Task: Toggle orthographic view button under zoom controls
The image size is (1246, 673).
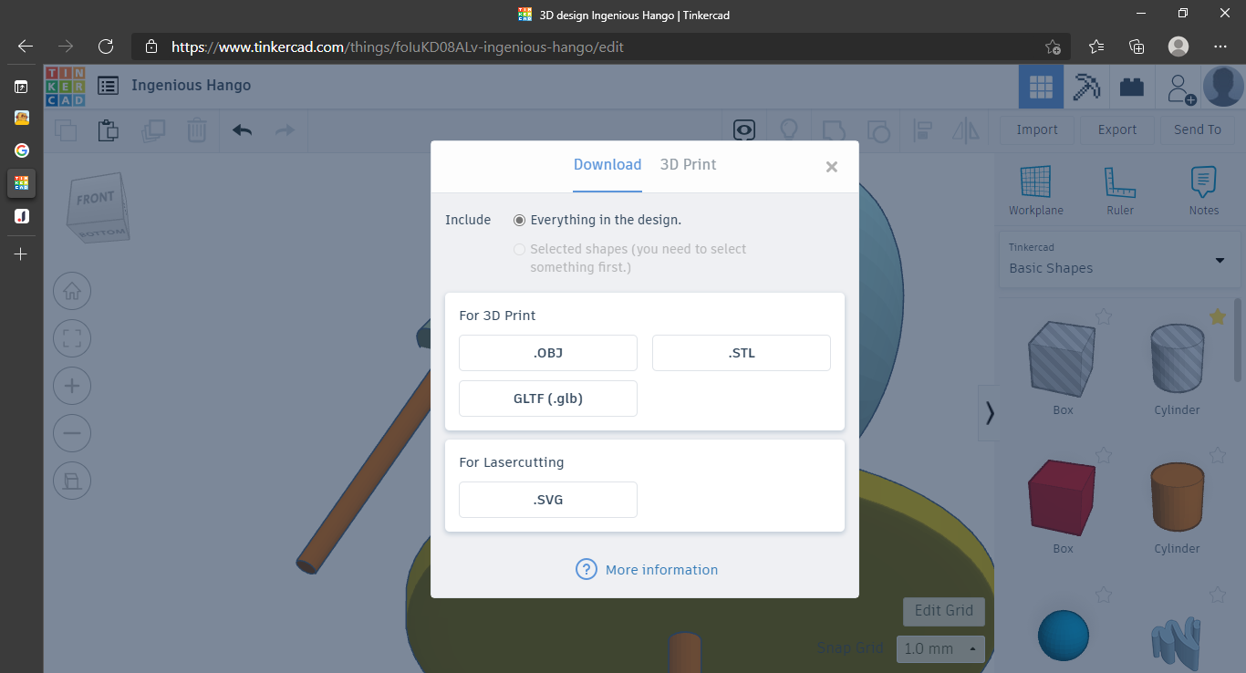Action: (x=72, y=481)
